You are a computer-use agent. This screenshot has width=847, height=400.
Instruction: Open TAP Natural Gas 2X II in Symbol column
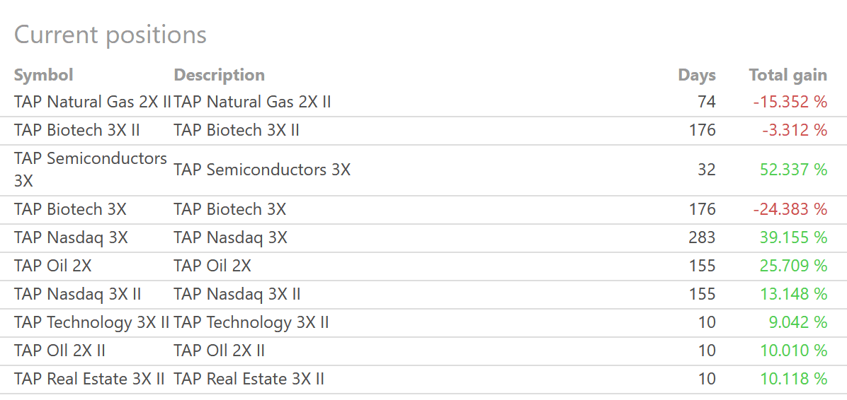click(92, 102)
